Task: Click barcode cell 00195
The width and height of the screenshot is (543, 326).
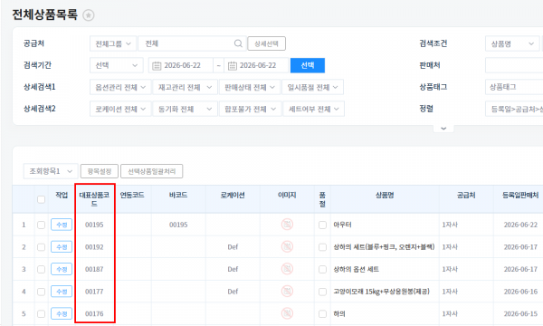Action: click(178, 225)
